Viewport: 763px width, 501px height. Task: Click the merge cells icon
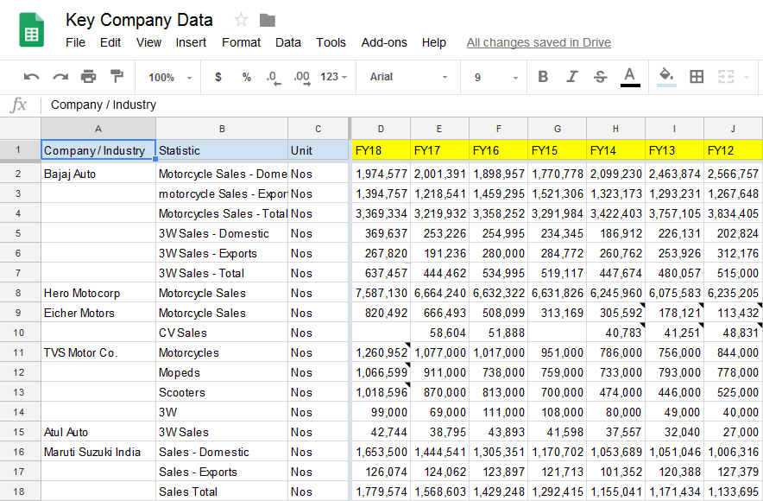[726, 76]
